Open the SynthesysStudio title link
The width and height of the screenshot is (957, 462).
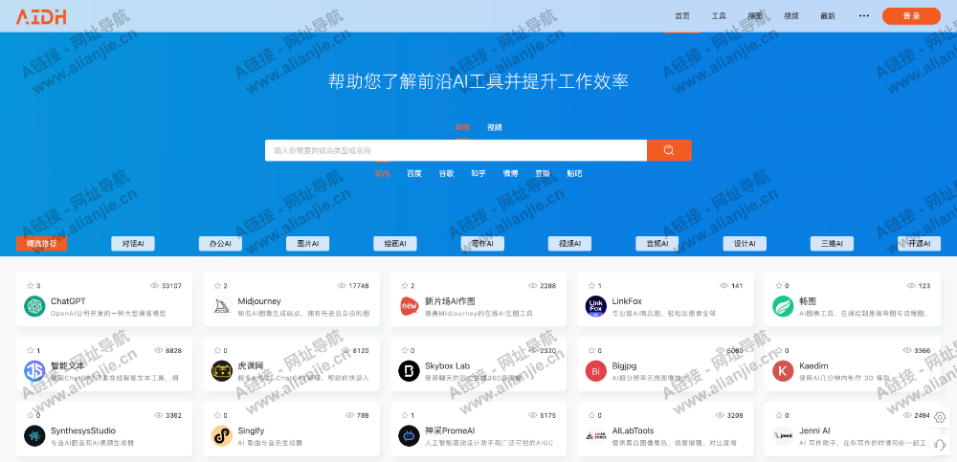coord(83,430)
